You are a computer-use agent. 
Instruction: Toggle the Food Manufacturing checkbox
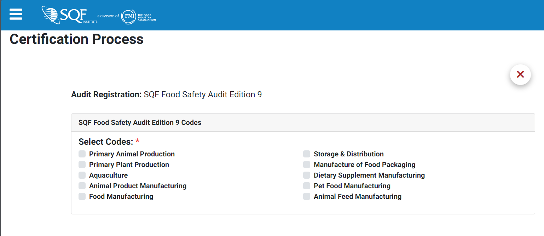tap(82, 196)
